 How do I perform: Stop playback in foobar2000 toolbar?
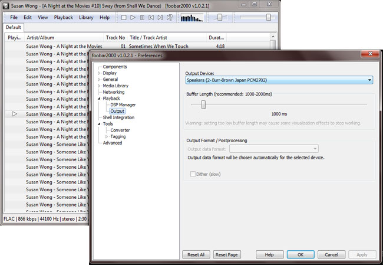coord(124,18)
